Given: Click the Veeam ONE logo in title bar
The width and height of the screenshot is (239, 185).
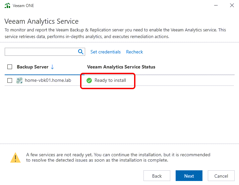Looking at the screenshot, I should (x=7, y=6).
